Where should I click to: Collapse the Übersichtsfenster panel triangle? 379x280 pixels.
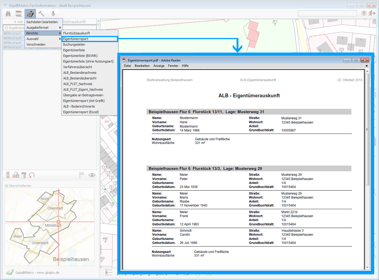7,186
